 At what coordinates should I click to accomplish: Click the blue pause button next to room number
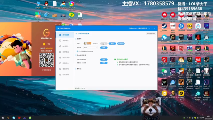[x=112, y=43]
